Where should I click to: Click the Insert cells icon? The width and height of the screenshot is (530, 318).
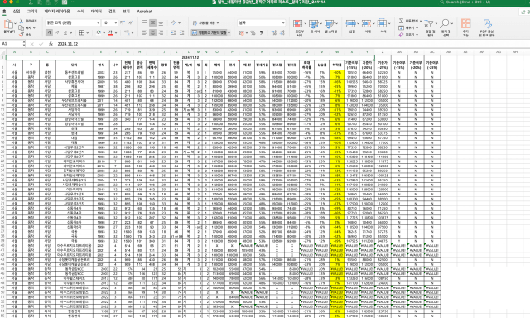click(350, 24)
